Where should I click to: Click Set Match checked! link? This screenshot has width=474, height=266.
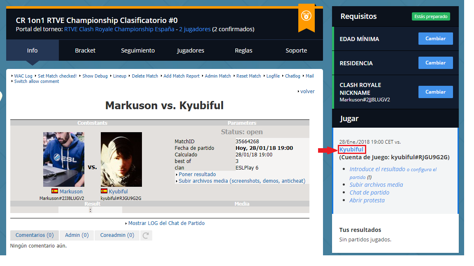point(57,76)
